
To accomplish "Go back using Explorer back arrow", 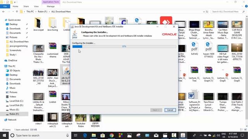I will (x=3, y=12).
